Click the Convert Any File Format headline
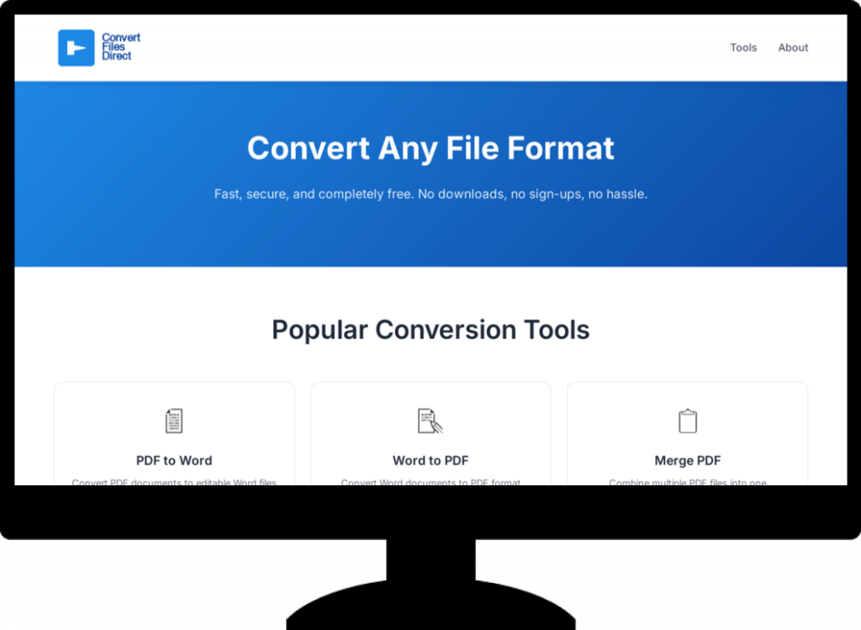 (430, 148)
